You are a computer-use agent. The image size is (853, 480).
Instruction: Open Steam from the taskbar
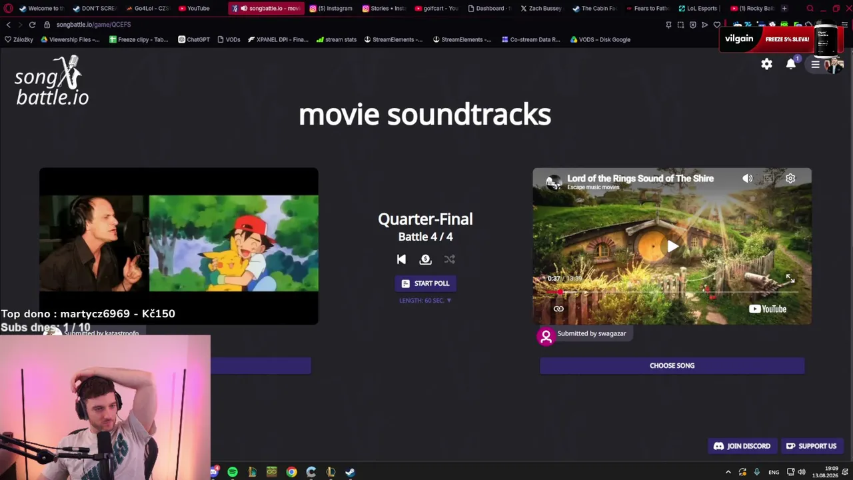pyautogui.click(x=350, y=472)
